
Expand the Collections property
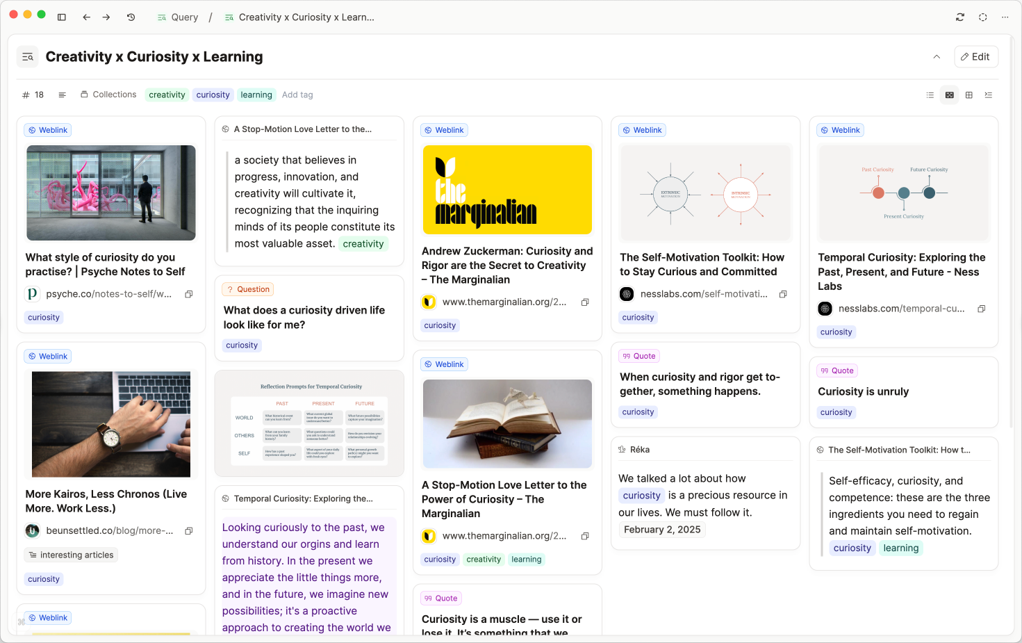(x=108, y=95)
